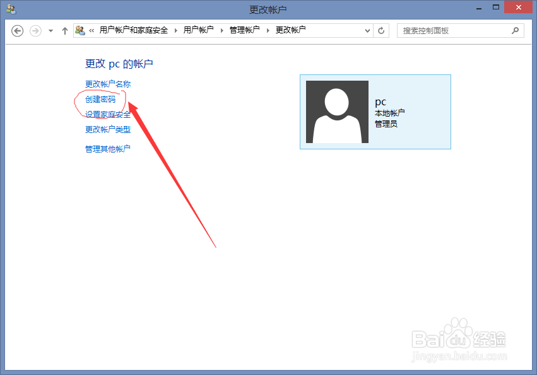Open 管理帐户 breadcrumb
This screenshot has height=375, width=537.
click(x=245, y=30)
